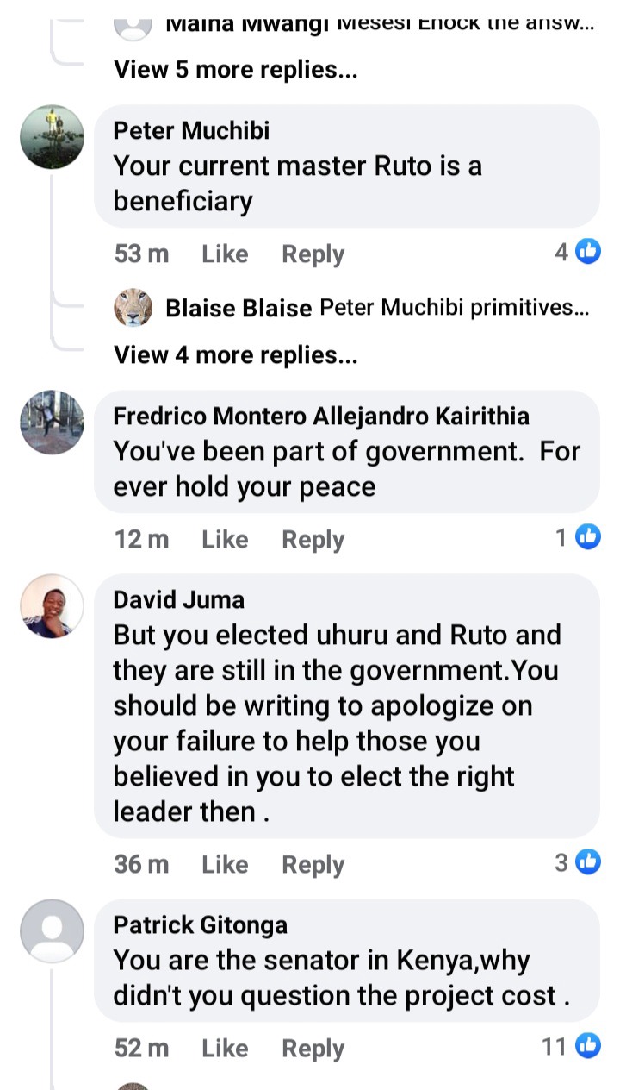620x1090 pixels.
Task: Expand View 5 more replies
Action: 236,70
